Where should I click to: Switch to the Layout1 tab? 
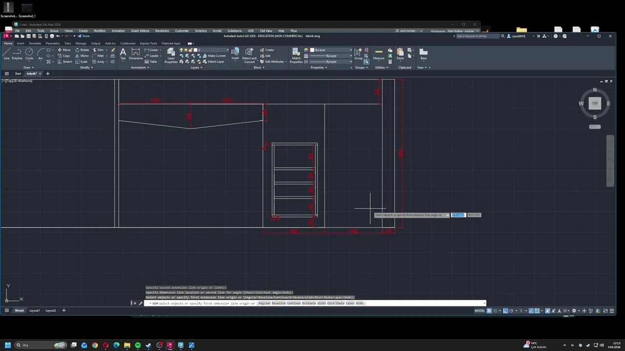coord(34,311)
